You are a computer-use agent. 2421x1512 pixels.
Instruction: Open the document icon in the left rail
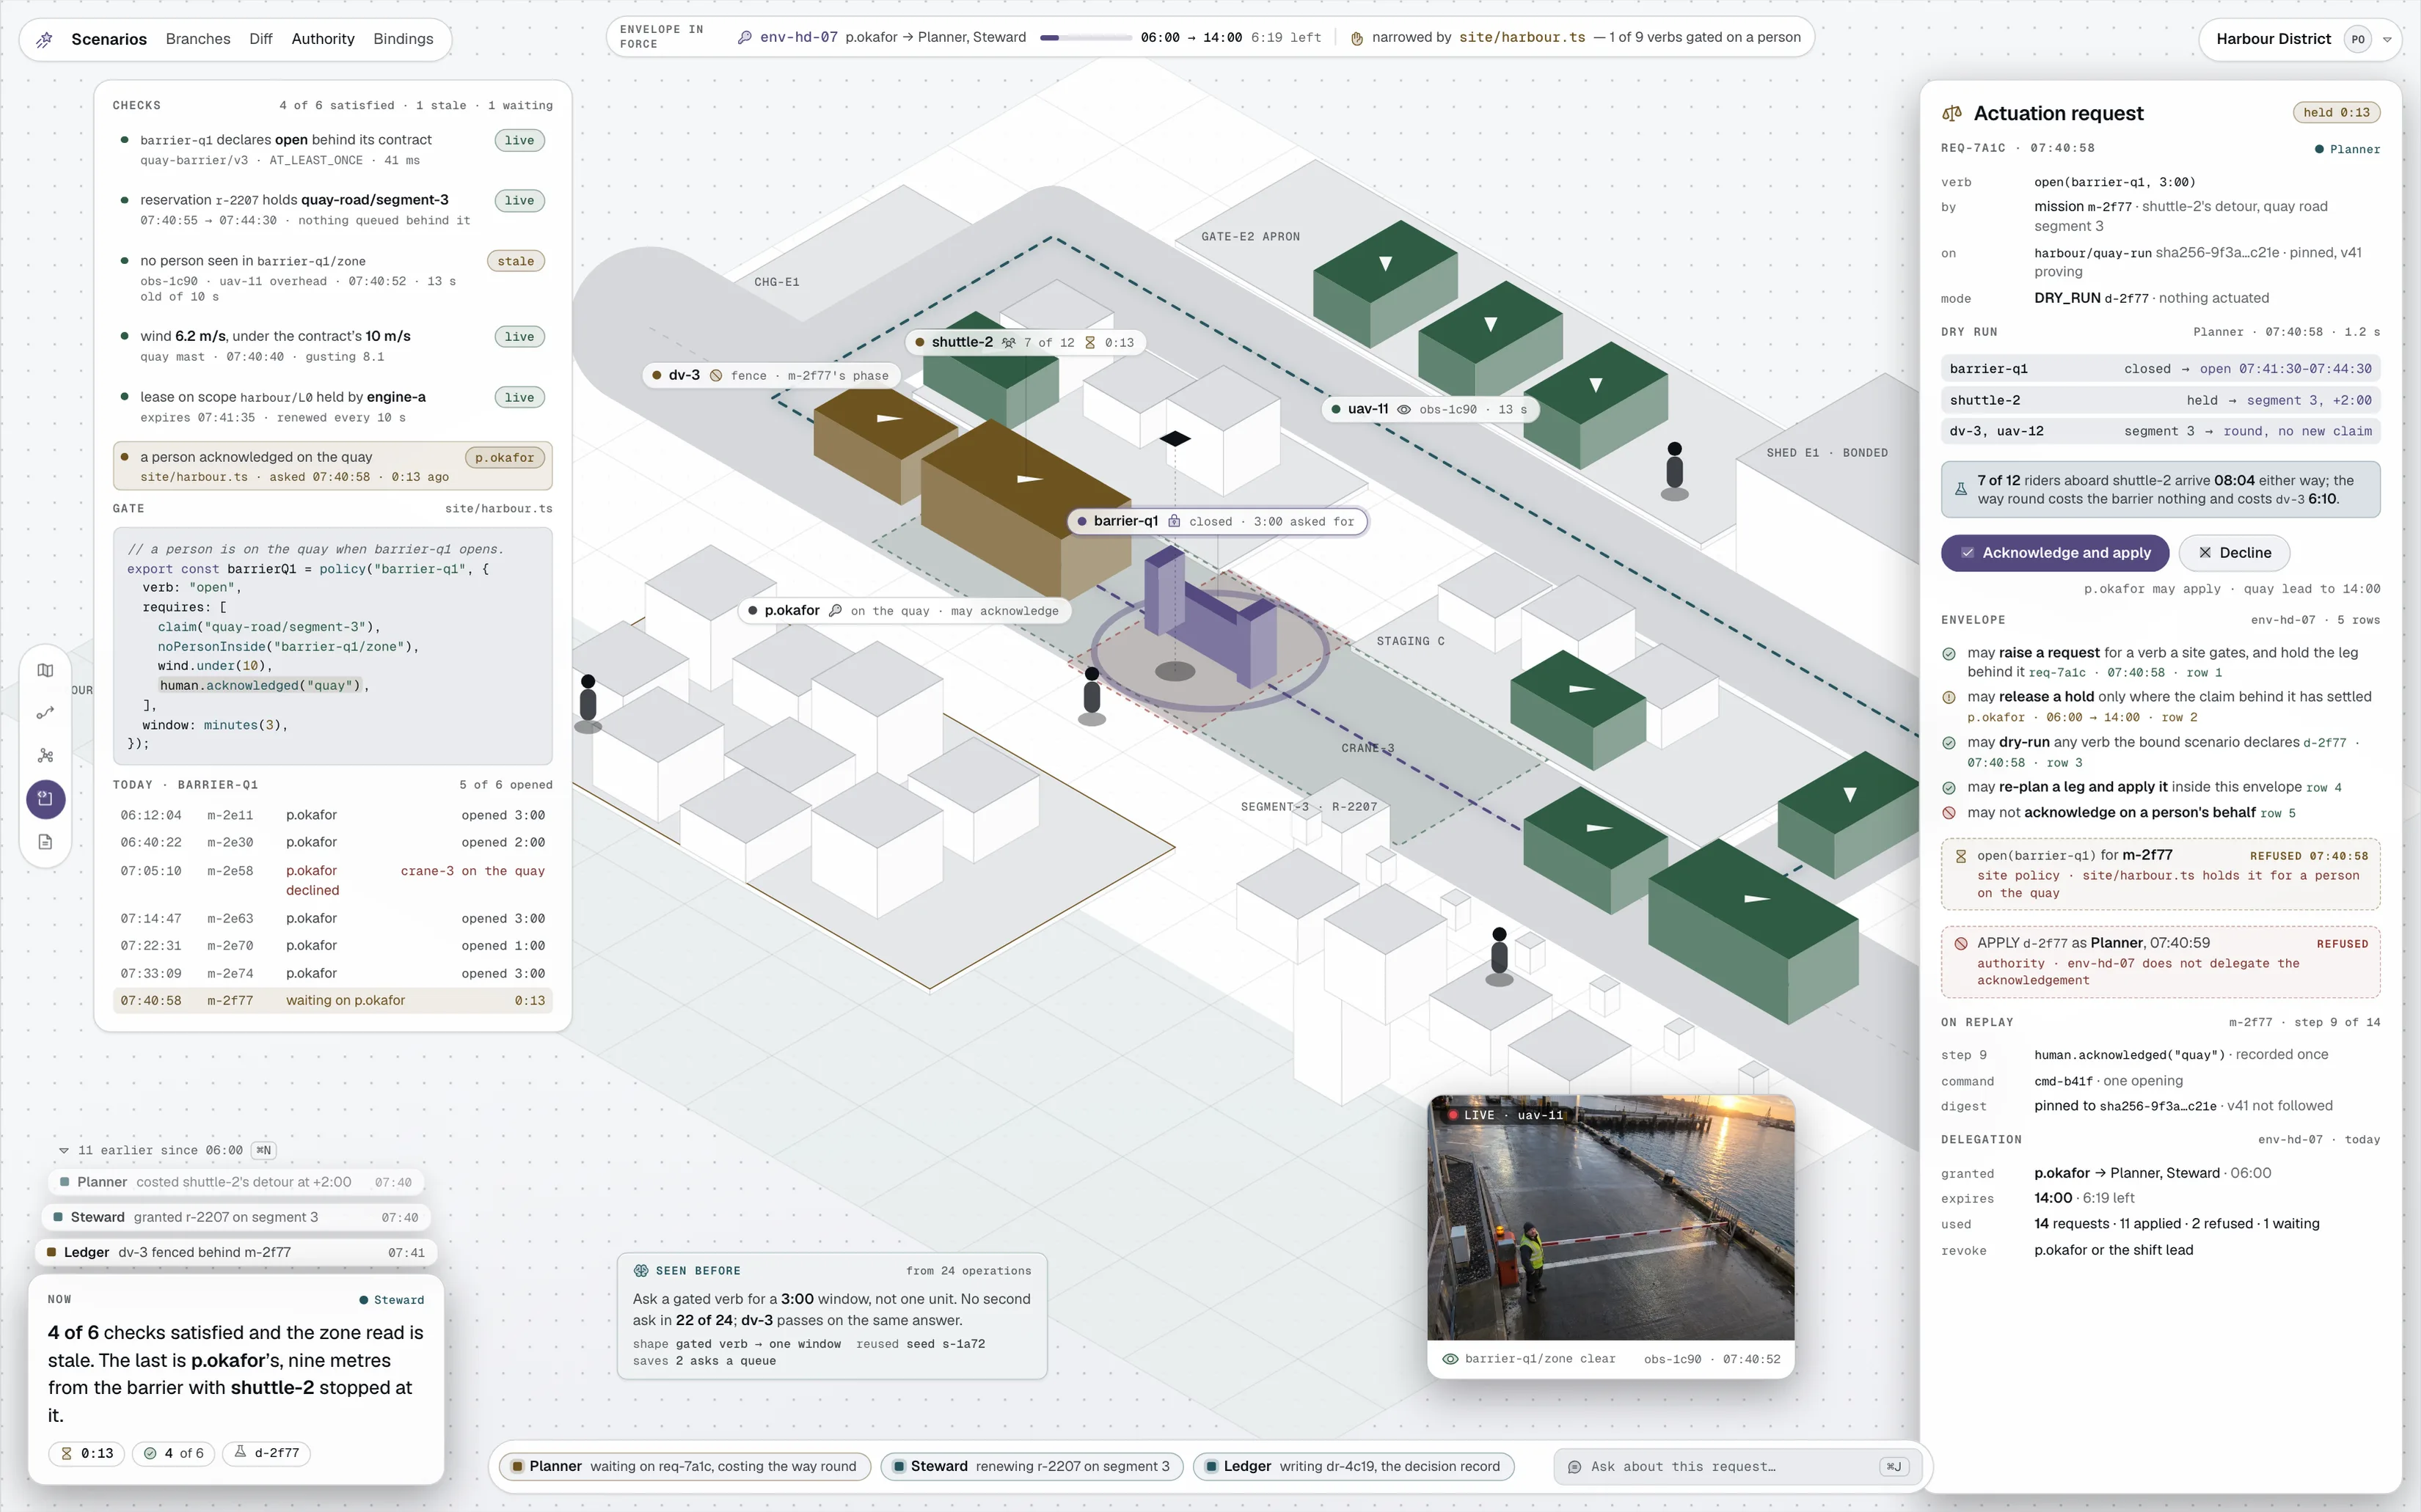[x=45, y=842]
